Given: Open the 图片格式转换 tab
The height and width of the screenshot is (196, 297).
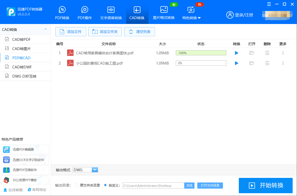Looking at the screenshot, I should [164, 13].
